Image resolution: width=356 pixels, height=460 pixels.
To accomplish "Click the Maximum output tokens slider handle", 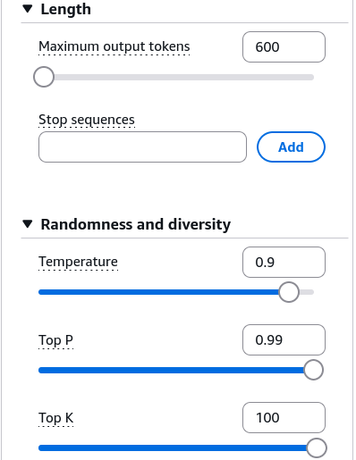I will coord(44,77).
